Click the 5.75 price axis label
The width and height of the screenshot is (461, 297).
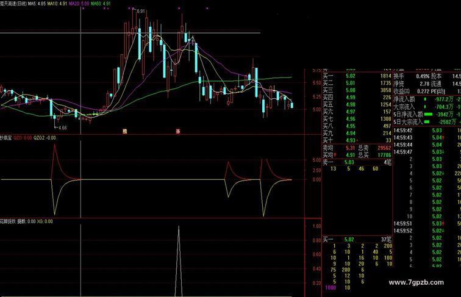coord(316,71)
